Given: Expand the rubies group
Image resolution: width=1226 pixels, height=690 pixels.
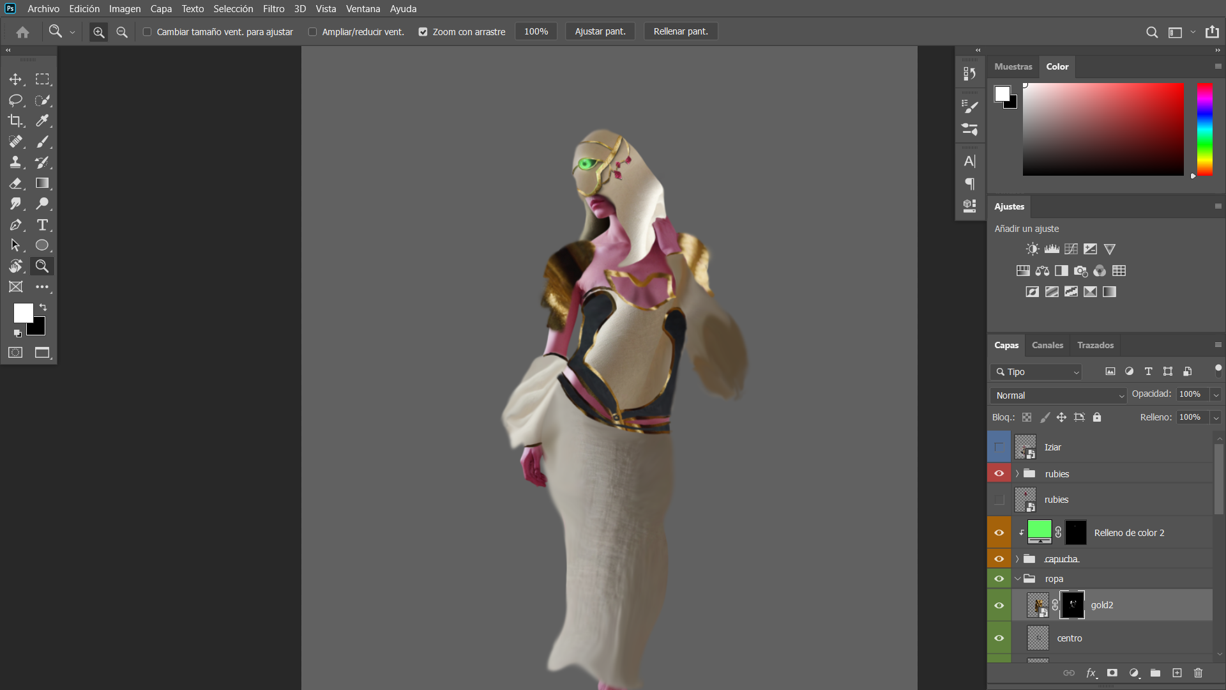Looking at the screenshot, I should 1017,473.
